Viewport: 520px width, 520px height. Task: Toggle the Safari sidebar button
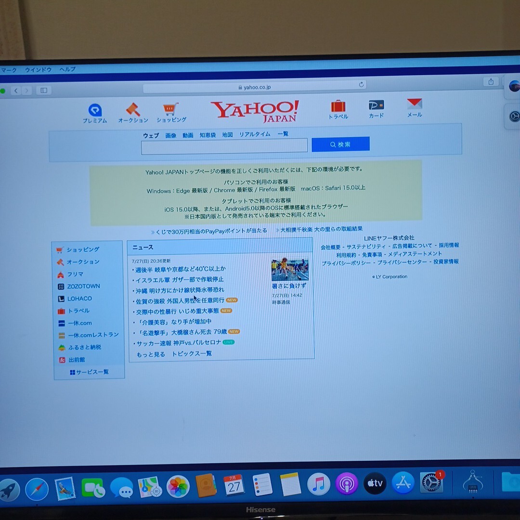pyautogui.click(x=44, y=90)
